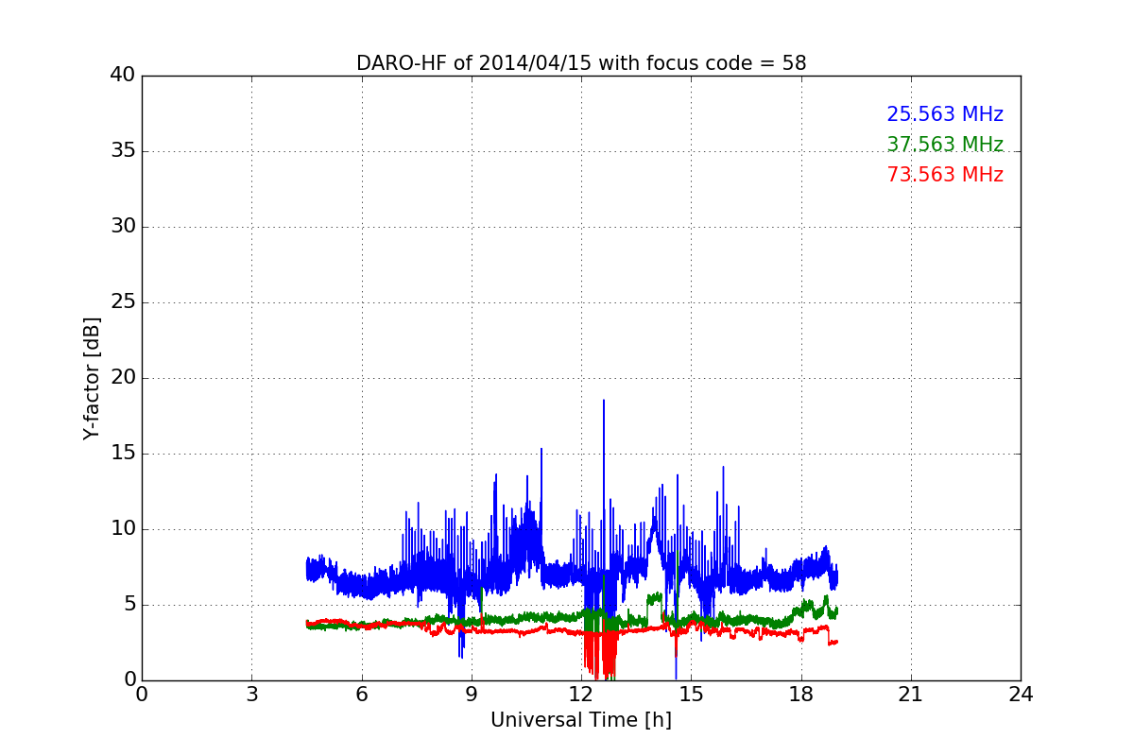
Task: Click x-axis tick label '21'
Action: tap(911, 695)
